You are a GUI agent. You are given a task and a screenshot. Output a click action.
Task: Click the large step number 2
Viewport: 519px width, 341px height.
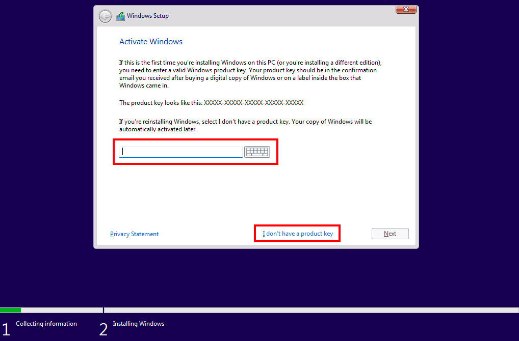point(103,329)
